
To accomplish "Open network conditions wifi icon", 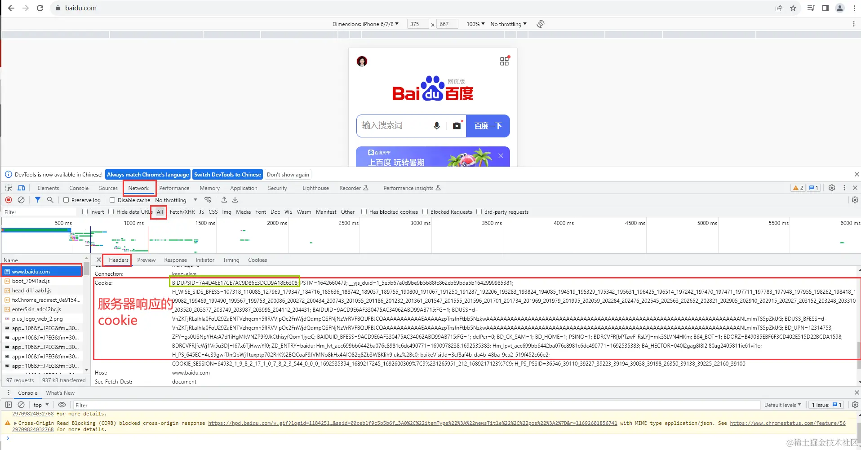I will coord(208,200).
